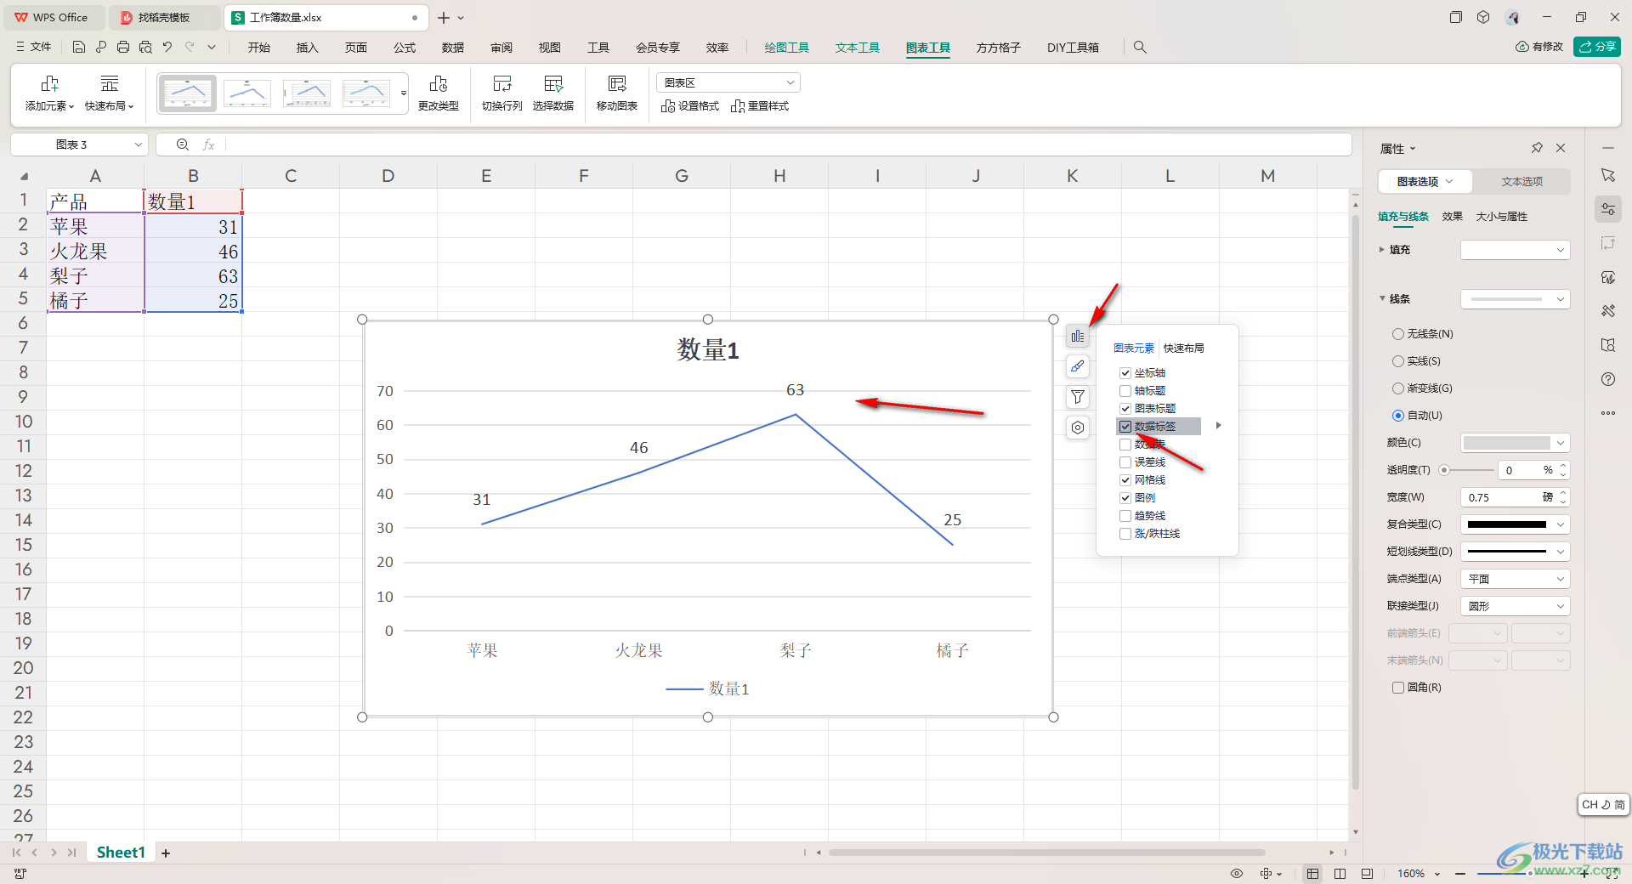This screenshot has width=1632, height=884.
Task: Toggle the Error Bars checkbox
Action: pyautogui.click(x=1125, y=462)
